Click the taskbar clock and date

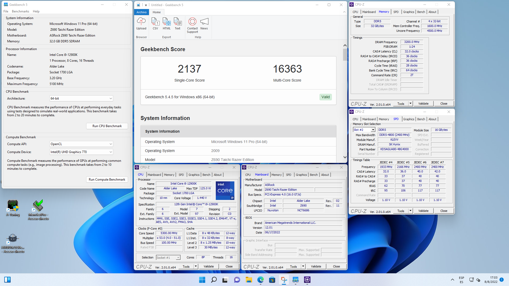(491, 280)
